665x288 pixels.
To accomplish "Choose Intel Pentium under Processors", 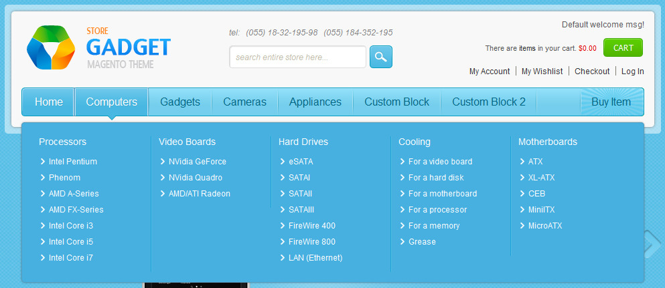I will click(72, 162).
